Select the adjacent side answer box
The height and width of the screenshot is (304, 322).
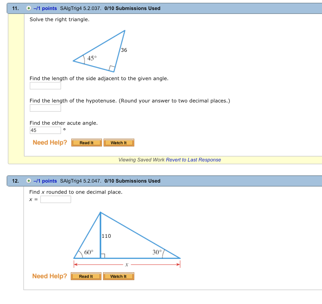[x=45, y=86]
